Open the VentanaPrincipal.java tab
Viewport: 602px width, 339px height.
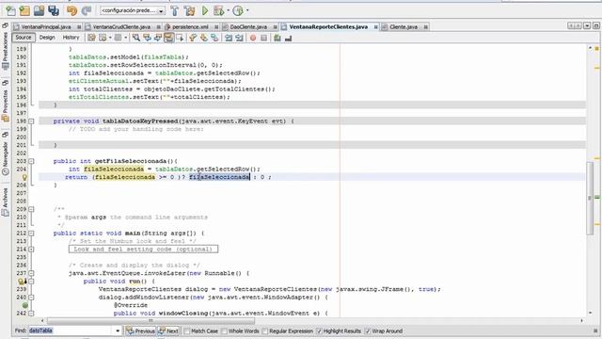tap(46, 27)
